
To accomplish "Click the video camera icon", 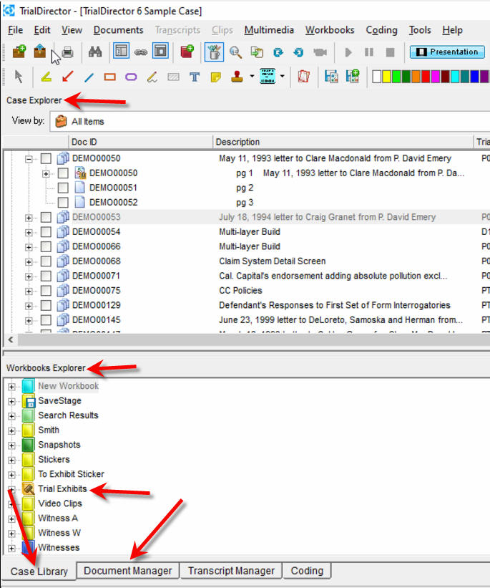I will (x=320, y=52).
